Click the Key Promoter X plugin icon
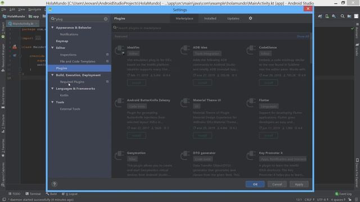Image resolution: width=360 pixels, height=202 pixels. 251,155
